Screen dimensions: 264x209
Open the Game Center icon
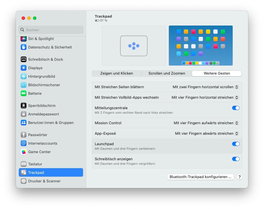click(24, 152)
